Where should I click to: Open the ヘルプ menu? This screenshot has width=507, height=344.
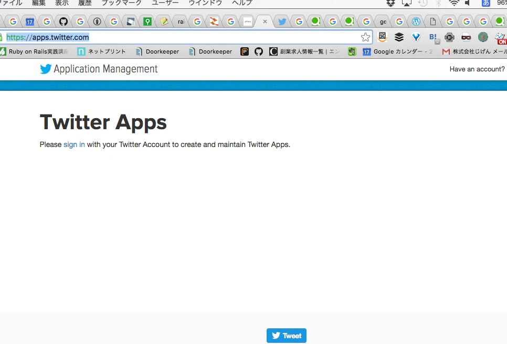click(242, 3)
